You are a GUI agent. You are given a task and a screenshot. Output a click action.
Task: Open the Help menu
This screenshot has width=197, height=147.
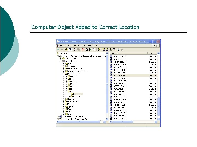tap(97, 46)
